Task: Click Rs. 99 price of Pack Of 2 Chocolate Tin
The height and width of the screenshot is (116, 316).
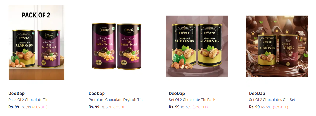Action: click(14, 107)
